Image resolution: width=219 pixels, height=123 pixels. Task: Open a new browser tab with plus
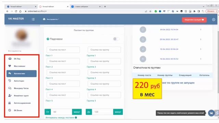click(105, 6)
